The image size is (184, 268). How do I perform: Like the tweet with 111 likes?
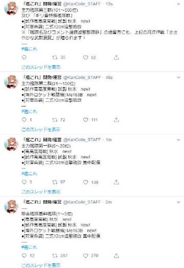click(x=86, y=120)
